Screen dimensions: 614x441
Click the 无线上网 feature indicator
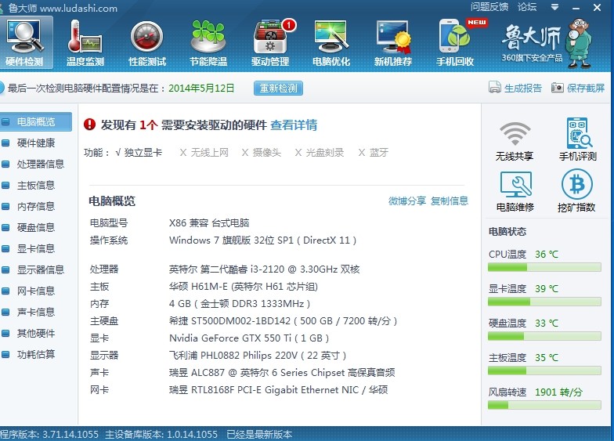pyautogui.click(x=204, y=152)
